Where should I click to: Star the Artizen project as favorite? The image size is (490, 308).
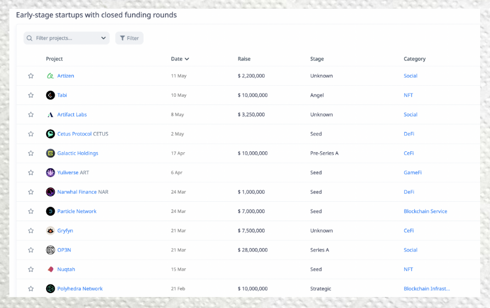click(31, 76)
